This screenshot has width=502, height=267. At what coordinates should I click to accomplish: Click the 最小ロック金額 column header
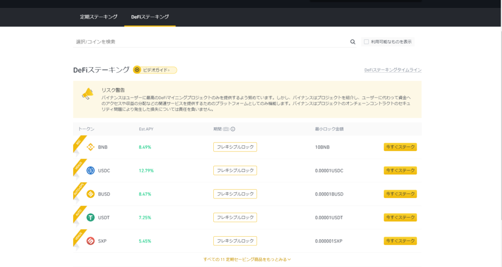click(x=329, y=129)
